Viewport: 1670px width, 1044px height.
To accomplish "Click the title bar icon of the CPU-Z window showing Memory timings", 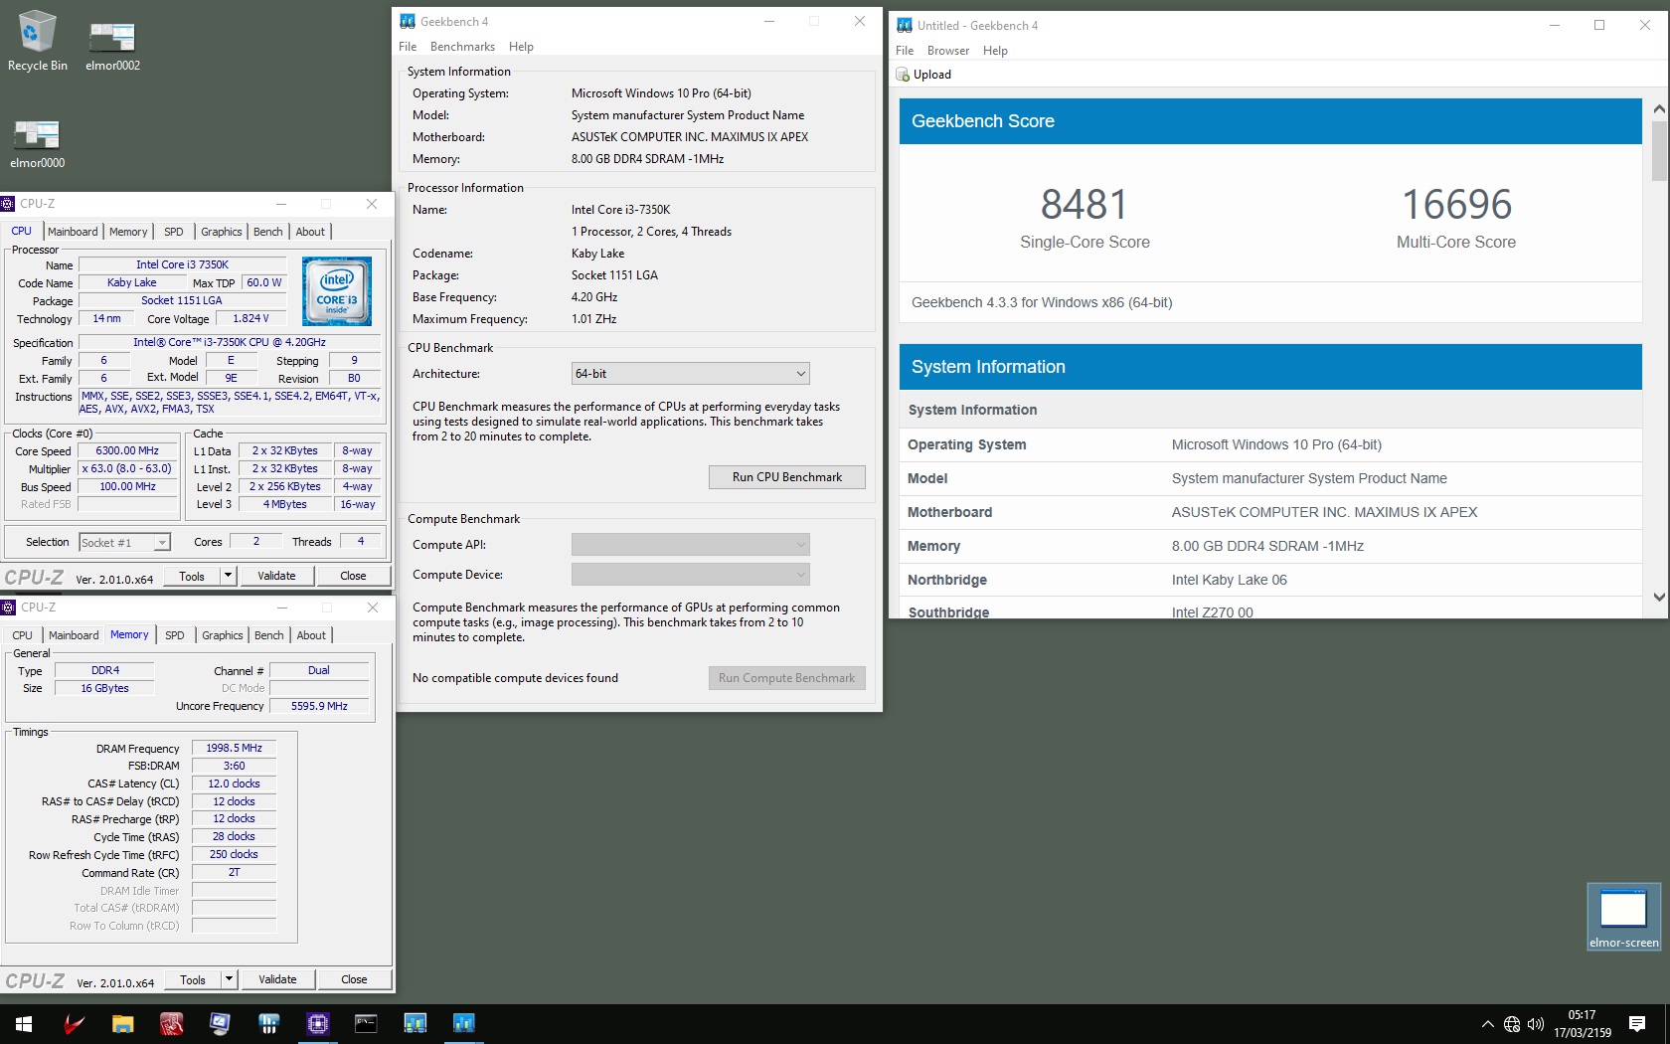I will pos(8,608).
